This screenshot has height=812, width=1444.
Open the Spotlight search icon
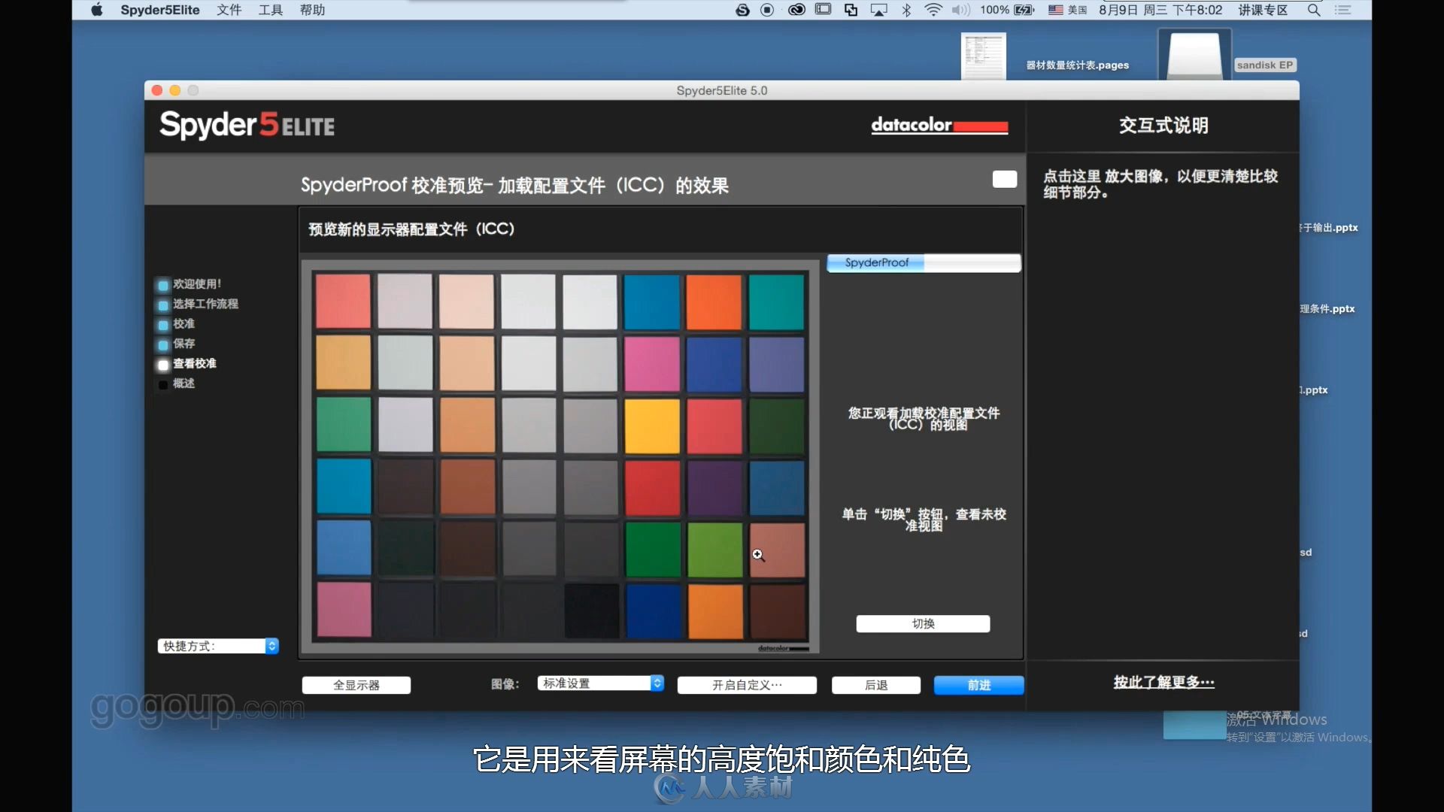point(1314,10)
